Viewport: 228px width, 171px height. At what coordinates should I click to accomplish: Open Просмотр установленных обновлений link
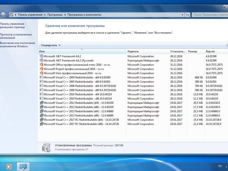coord(16,36)
